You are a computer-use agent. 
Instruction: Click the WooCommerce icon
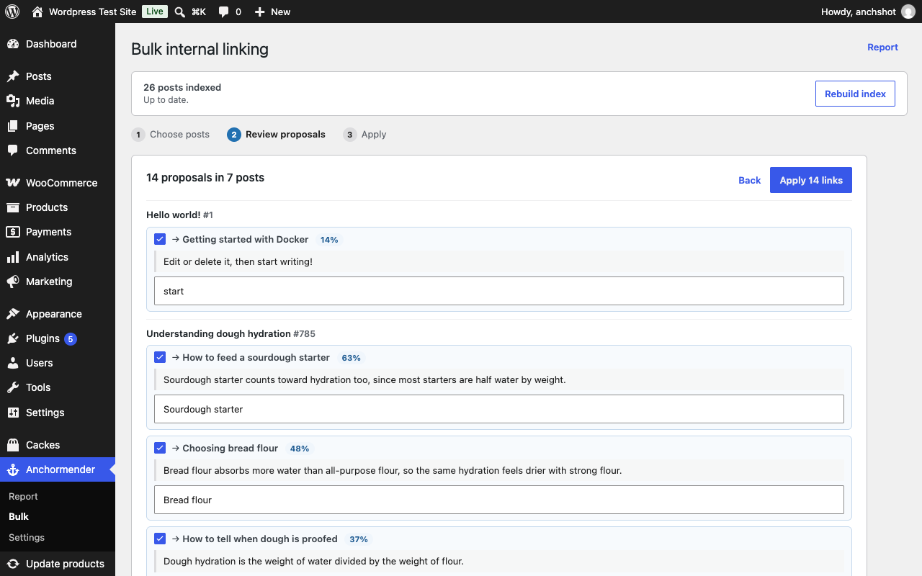click(13, 183)
